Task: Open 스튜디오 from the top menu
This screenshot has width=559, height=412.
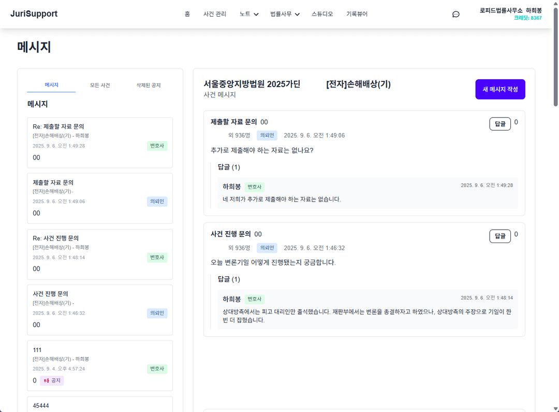Action: [x=322, y=14]
